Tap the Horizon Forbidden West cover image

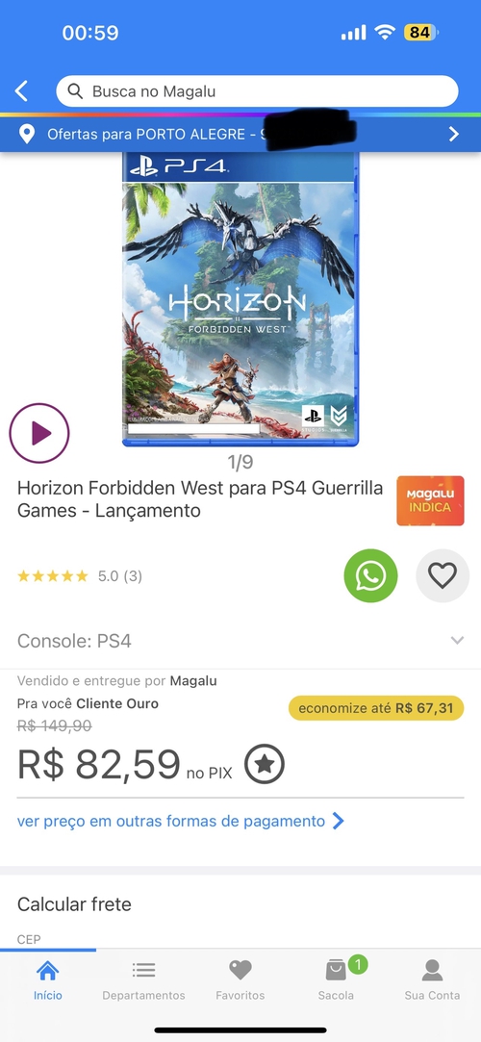[x=240, y=299]
